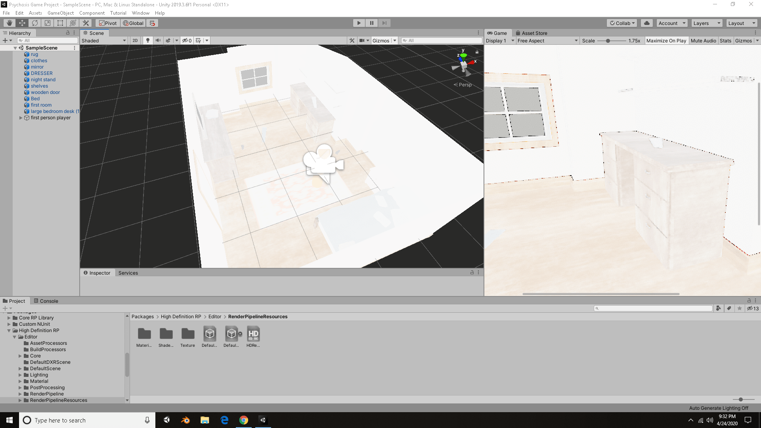
Task: Open the Free Aspect dropdown
Action: click(x=547, y=40)
